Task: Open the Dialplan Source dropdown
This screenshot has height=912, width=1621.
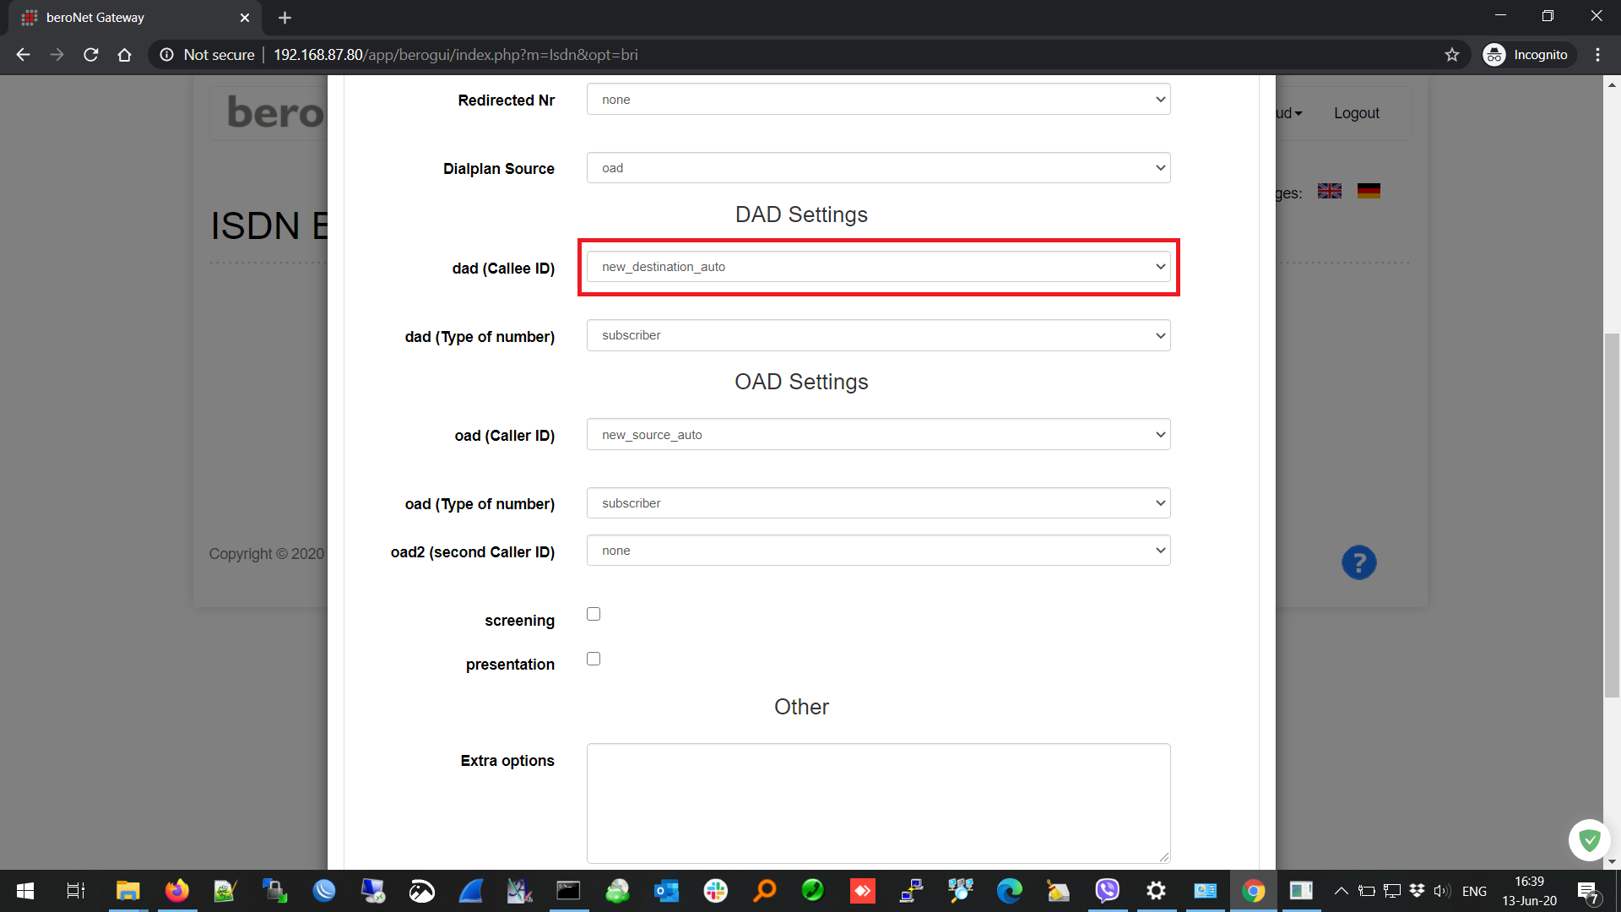Action: (878, 168)
